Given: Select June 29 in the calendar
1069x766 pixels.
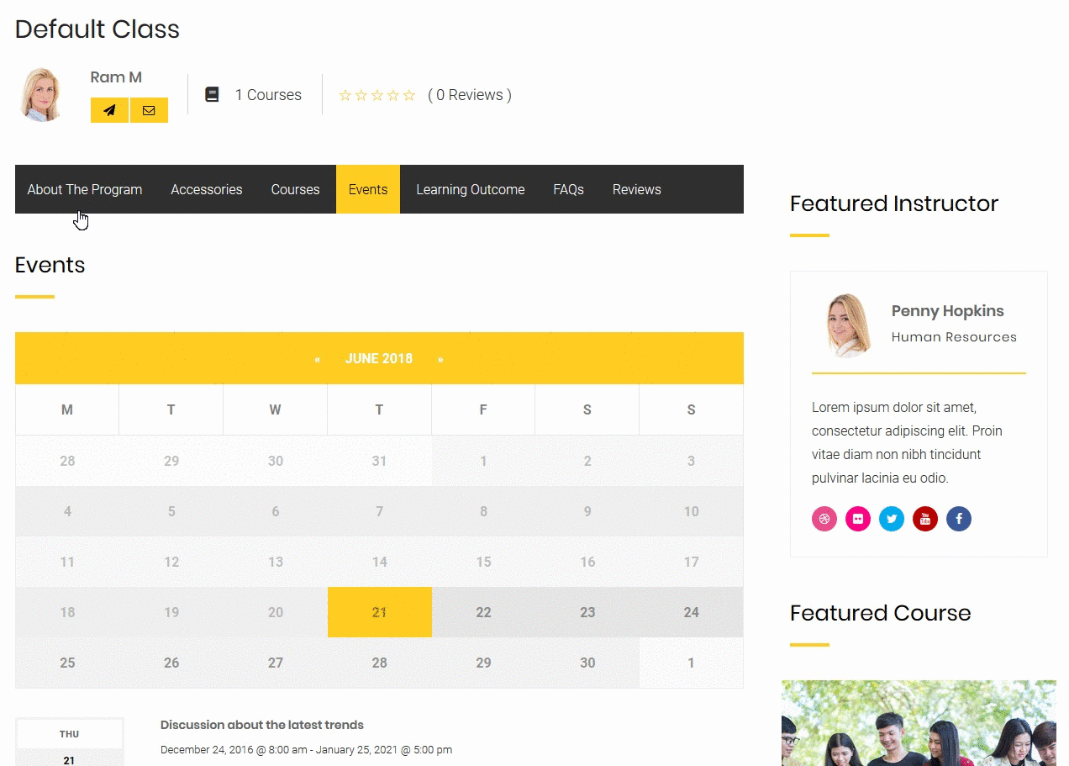Looking at the screenshot, I should click(483, 663).
